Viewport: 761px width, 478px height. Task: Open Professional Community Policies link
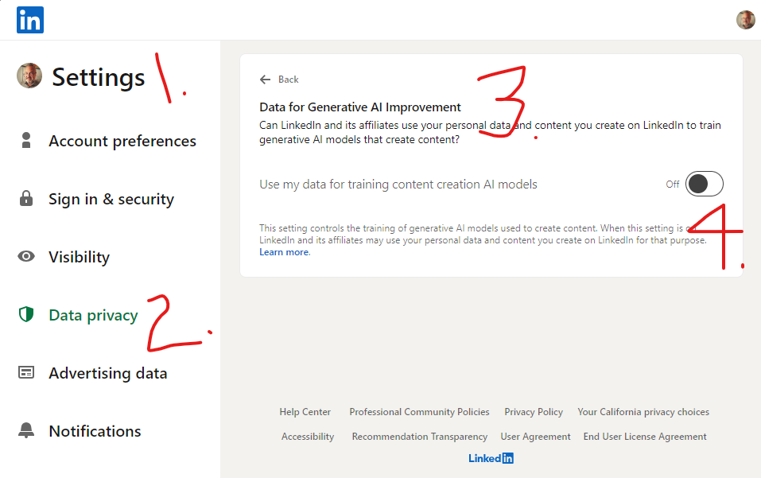pos(419,412)
